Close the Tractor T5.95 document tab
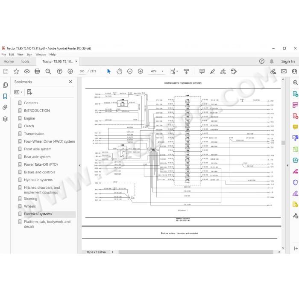The image size is (299, 299). (x=76, y=62)
